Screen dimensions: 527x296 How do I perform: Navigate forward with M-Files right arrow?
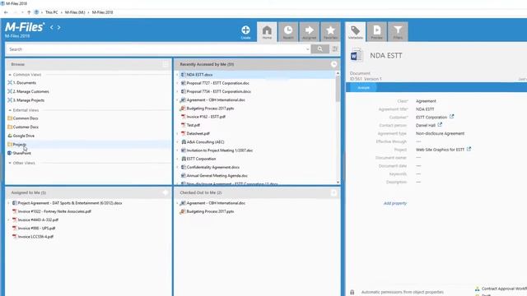click(58, 27)
